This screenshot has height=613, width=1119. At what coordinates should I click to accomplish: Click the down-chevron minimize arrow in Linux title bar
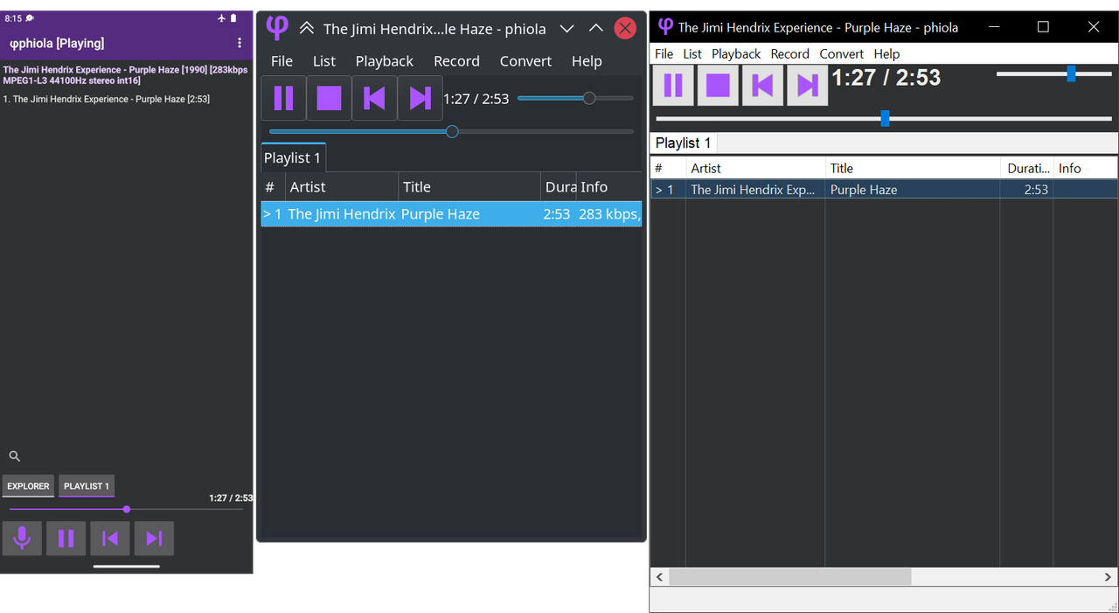[x=566, y=29]
